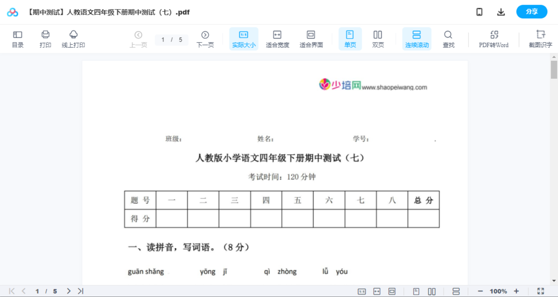
Task: Open the table of contents (目录)
Action: click(x=17, y=39)
